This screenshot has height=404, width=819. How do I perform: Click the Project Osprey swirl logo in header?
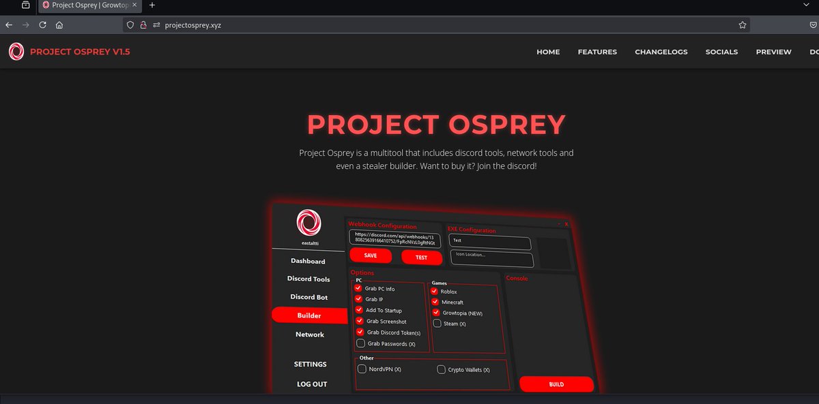coord(16,52)
